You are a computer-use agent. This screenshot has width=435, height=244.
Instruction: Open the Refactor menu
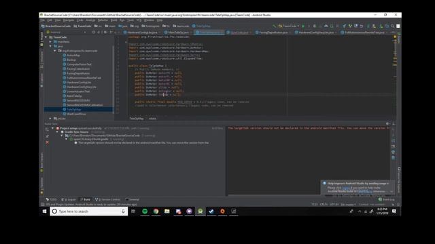click(103, 20)
